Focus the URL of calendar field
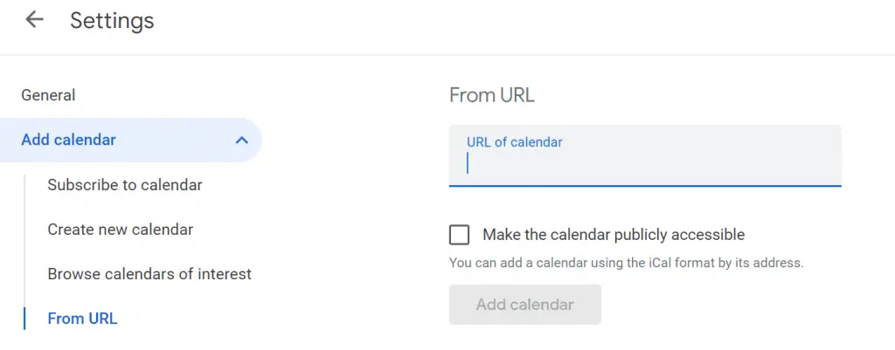Screen dimensions: 895x350 coord(645,163)
